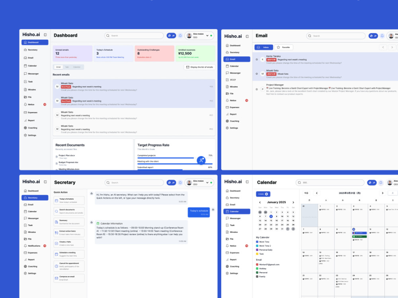Click Display the list of emails button

point(199,67)
